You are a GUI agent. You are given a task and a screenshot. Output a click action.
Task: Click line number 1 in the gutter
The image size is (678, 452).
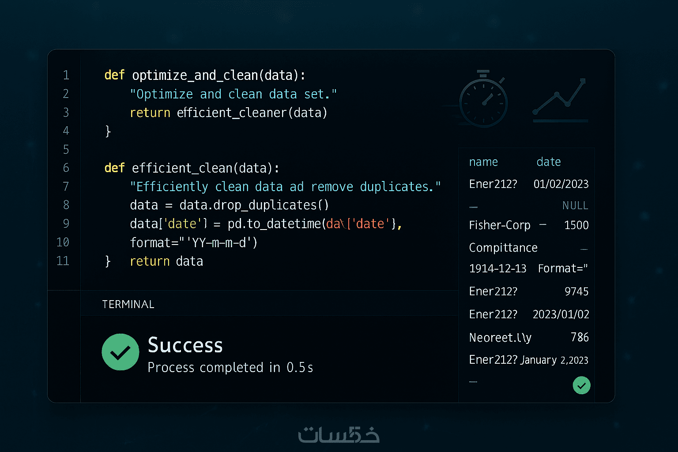click(66, 75)
